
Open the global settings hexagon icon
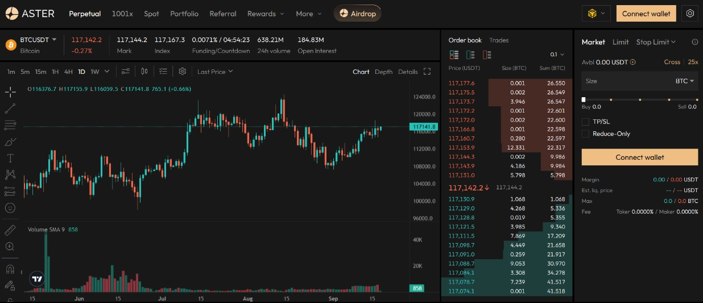click(690, 14)
